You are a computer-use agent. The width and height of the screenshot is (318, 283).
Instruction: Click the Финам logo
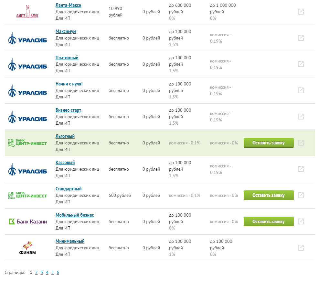[27, 248]
